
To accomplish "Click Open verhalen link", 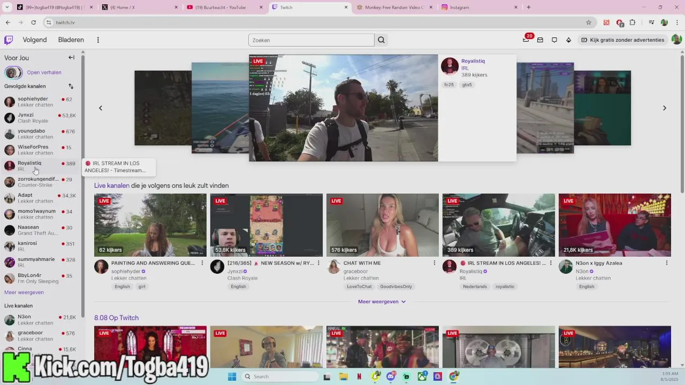I will pos(44,72).
